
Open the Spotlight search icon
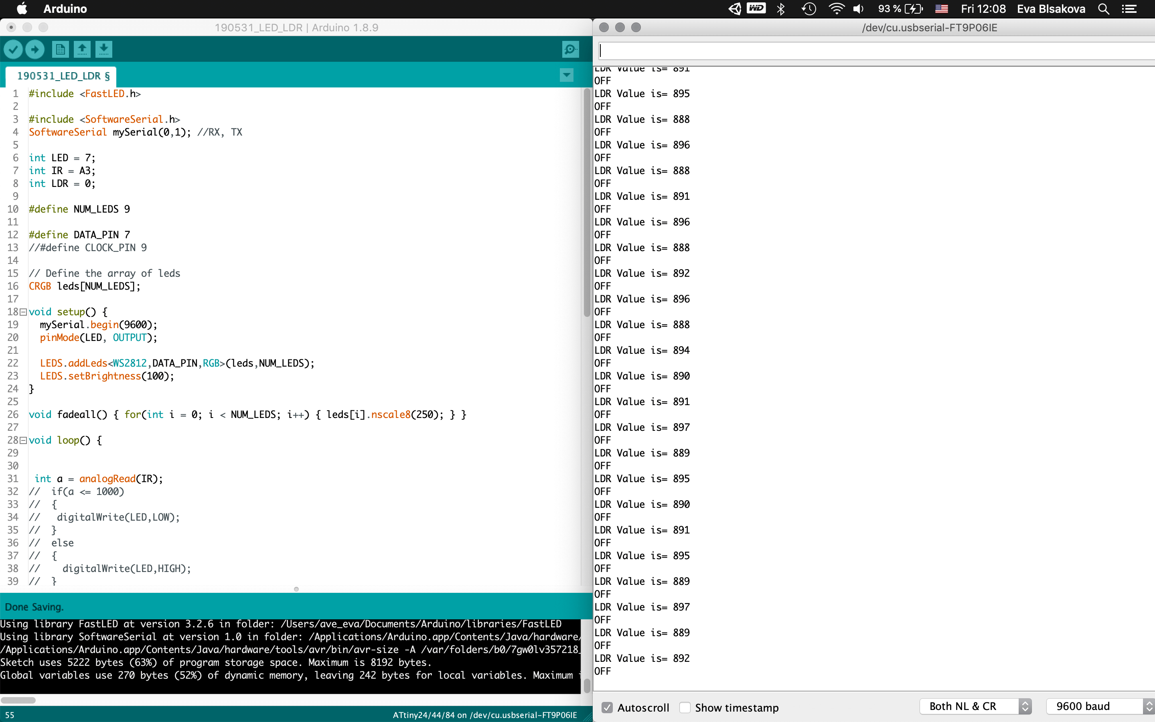(x=1103, y=9)
